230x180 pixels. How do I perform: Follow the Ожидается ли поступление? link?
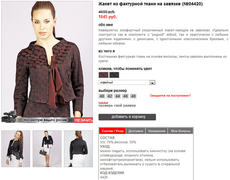(x=170, y=96)
